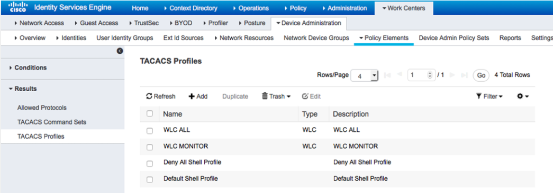Open the Rows/Page dropdown

point(364,75)
